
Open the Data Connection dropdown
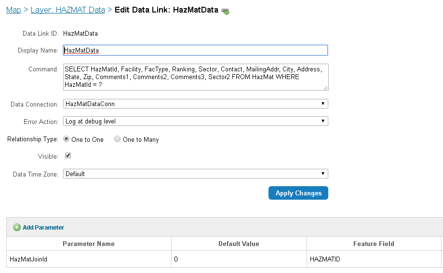[x=196, y=104]
